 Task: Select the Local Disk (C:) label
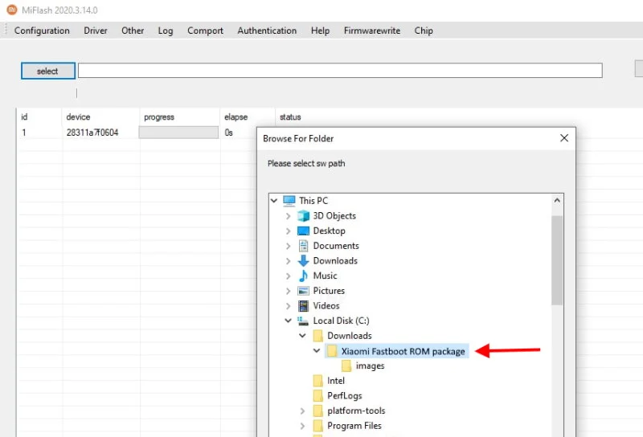coord(341,321)
